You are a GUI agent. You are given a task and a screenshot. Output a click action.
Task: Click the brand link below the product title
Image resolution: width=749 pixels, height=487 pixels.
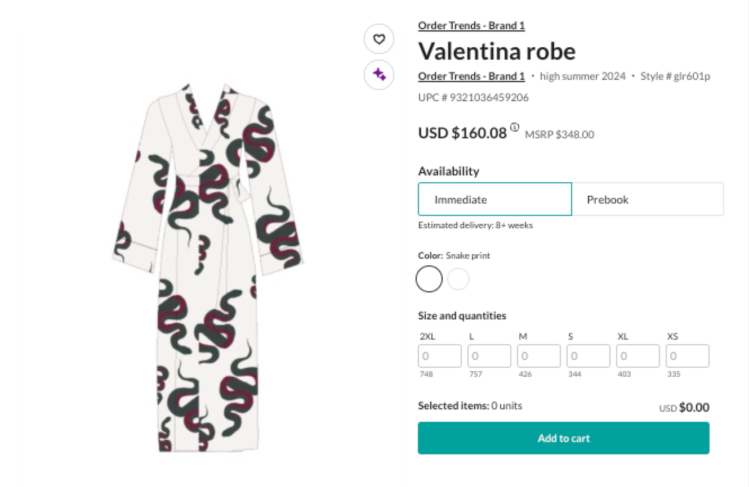coord(471,76)
